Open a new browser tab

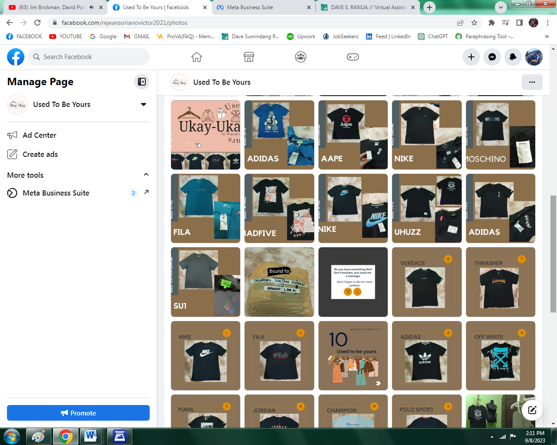pos(429,7)
